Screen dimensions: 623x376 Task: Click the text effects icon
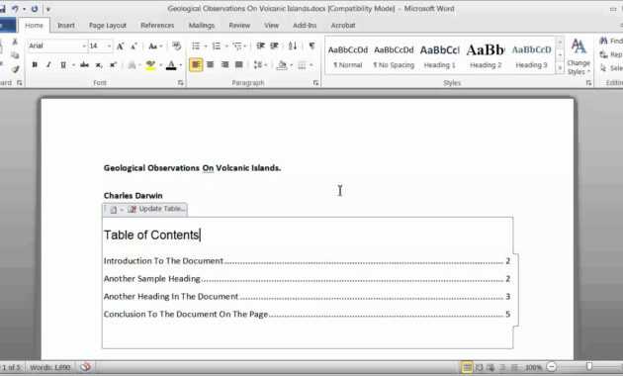pyautogui.click(x=132, y=65)
